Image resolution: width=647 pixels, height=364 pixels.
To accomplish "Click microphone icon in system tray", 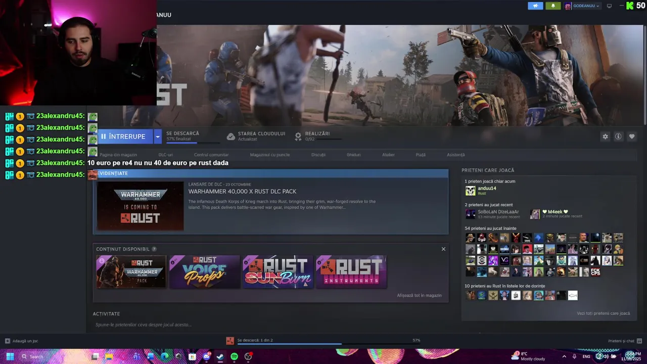I will [575, 356].
